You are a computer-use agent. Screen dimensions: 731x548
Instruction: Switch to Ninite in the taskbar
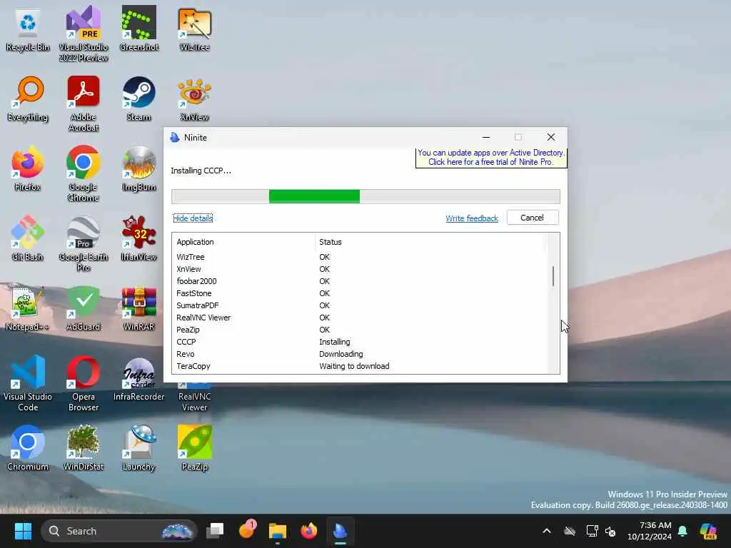pyautogui.click(x=340, y=531)
